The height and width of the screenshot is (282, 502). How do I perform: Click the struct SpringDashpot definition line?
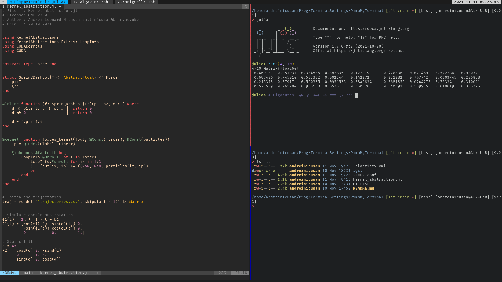coord(60,78)
